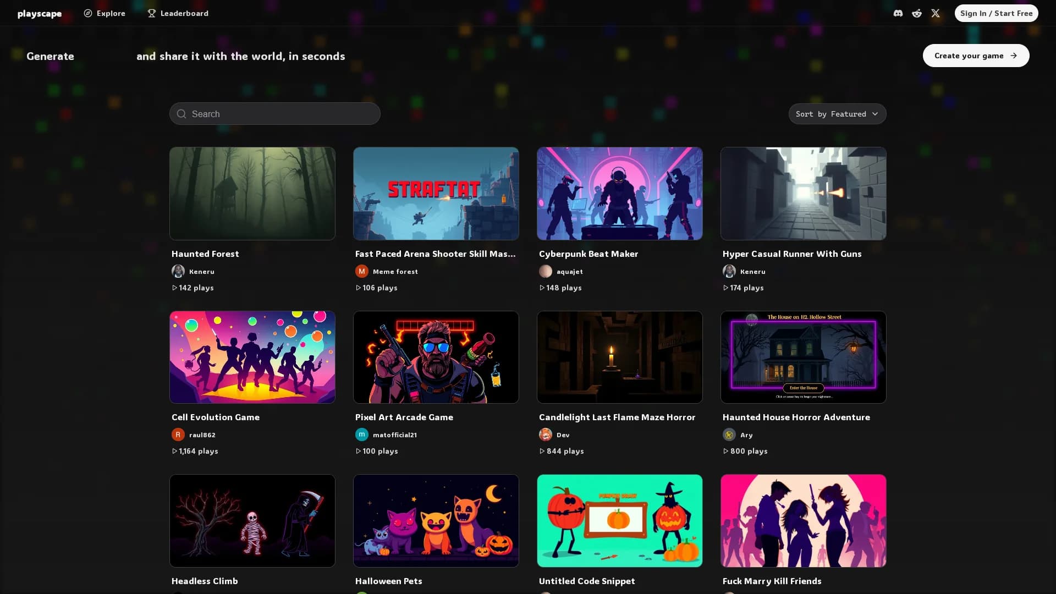Open Headless Climb thumbnail
Screen dimensions: 1056x594
click(x=252, y=521)
